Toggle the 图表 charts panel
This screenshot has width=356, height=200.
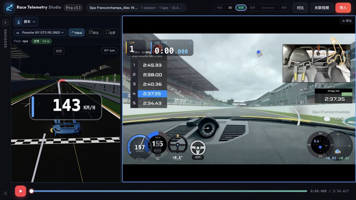pyautogui.click(x=253, y=8)
